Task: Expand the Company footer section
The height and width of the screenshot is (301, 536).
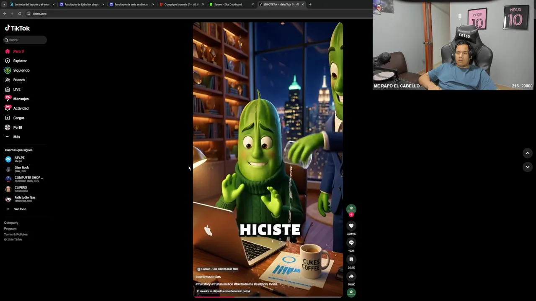Action: [x=11, y=223]
